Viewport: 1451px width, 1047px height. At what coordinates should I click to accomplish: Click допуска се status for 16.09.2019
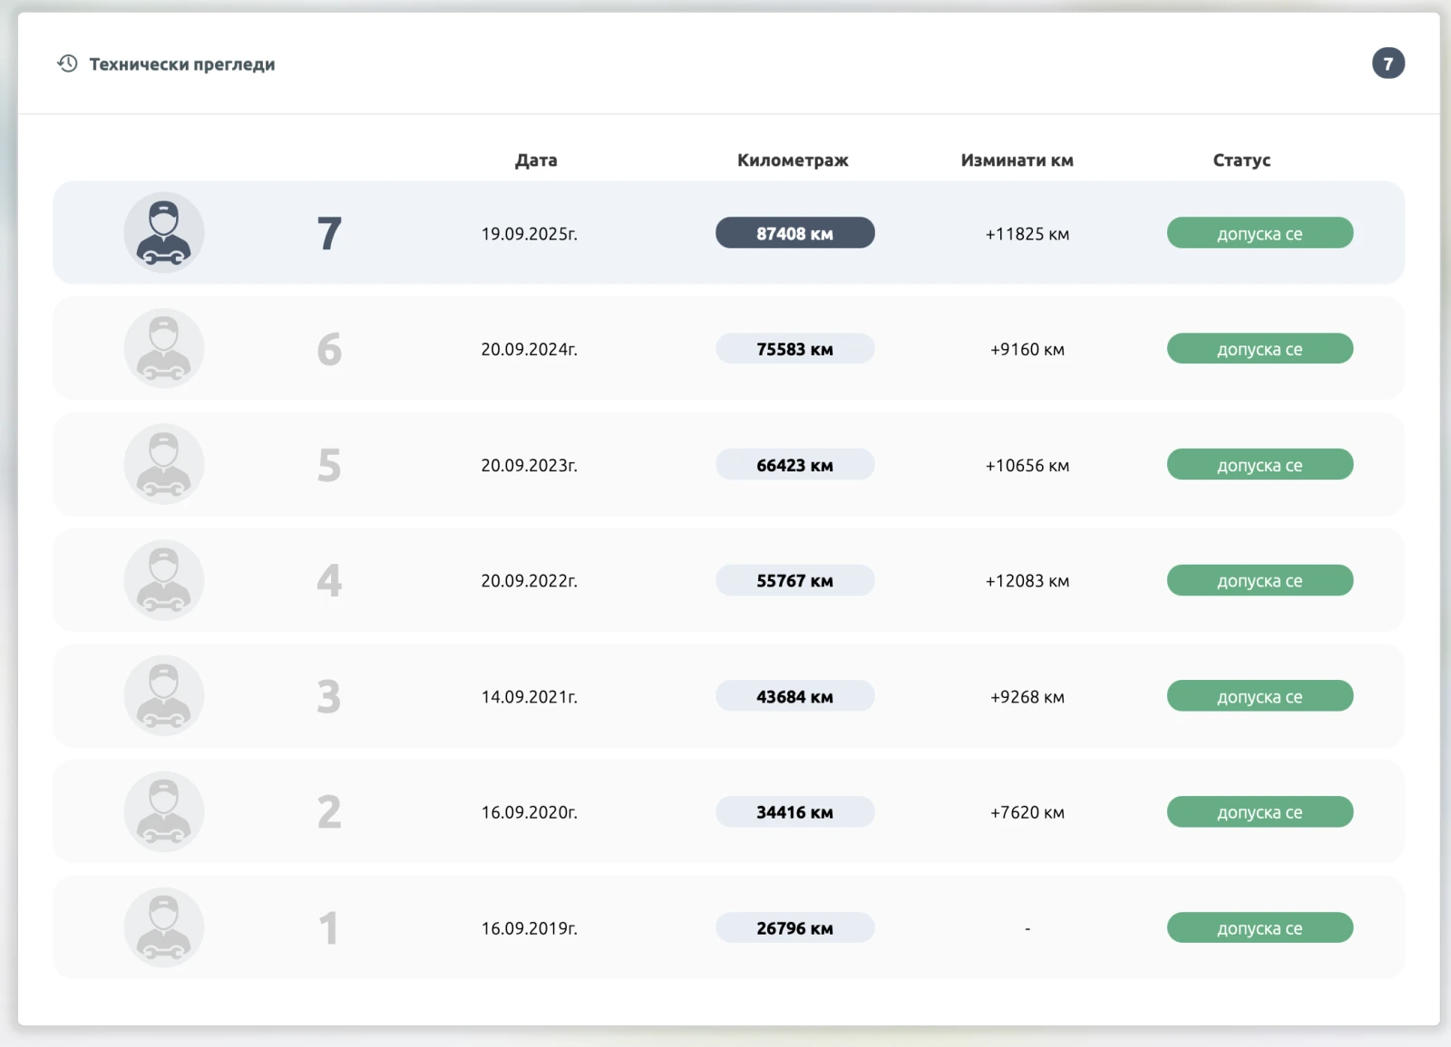point(1260,927)
